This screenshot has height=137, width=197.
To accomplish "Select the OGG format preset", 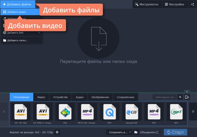I will coord(65,113).
